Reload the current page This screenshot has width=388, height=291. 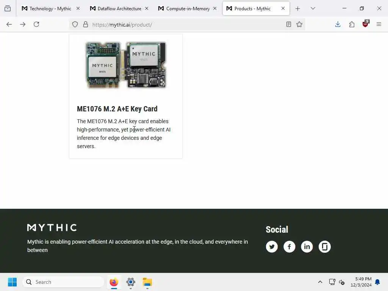[36, 24]
